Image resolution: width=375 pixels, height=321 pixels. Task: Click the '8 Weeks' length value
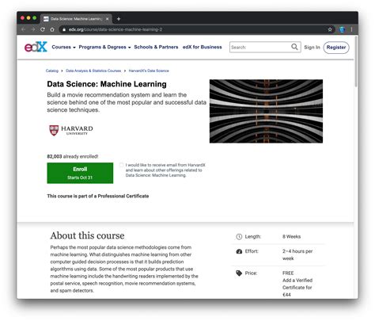(x=291, y=237)
